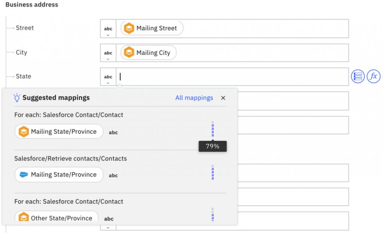
Task: Open the All mappings view
Action: click(x=194, y=97)
